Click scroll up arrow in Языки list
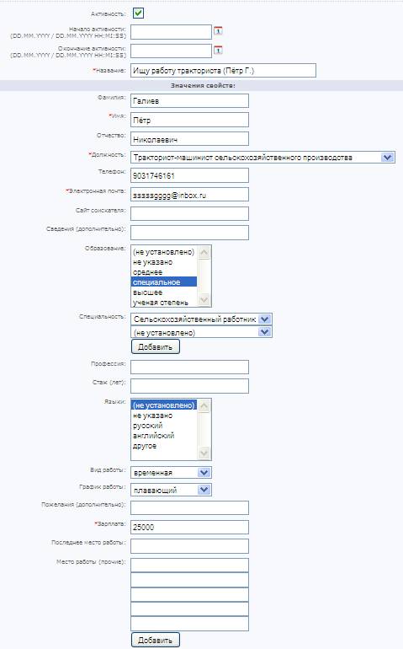This screenshot has height=649, width=403. pos(204,406)
